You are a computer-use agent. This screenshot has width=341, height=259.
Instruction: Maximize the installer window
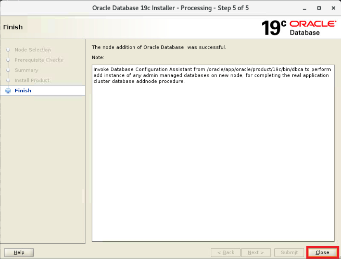pyautogui.click(x=319, y=8)
